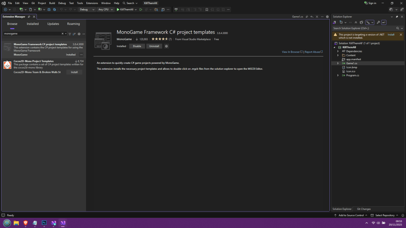Click Install link in .NET warning banner
The width and height of the screenshot is (406, 228).
(x=391, y=34)
